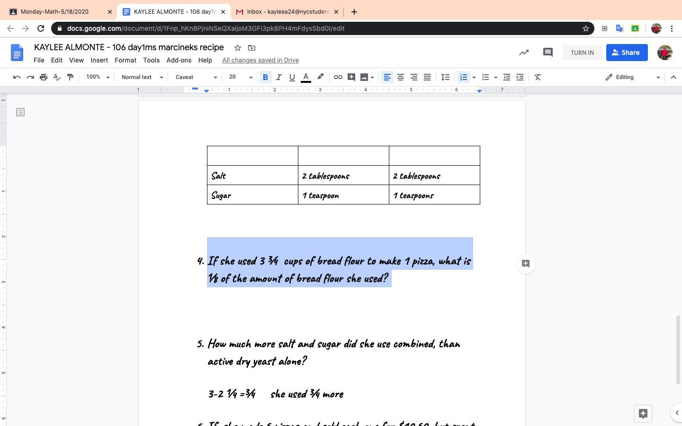Screen dimensions: 682x426
Task: Click the Add comment toolbar icon
Action: point(351,77)
